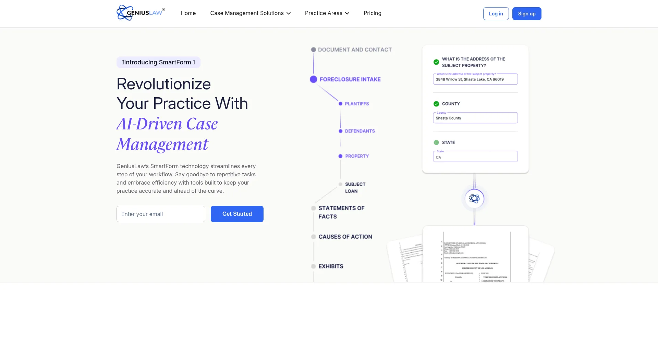Click the green checkmark beside County

pos(436,104)
